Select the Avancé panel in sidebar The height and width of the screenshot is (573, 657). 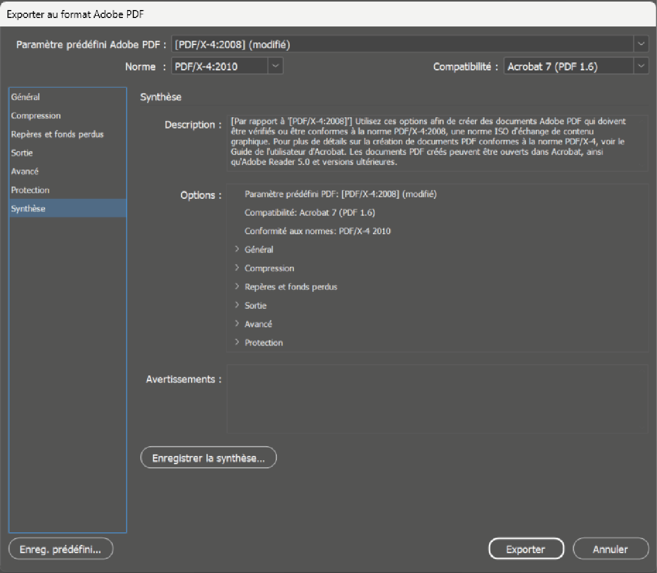25,171
